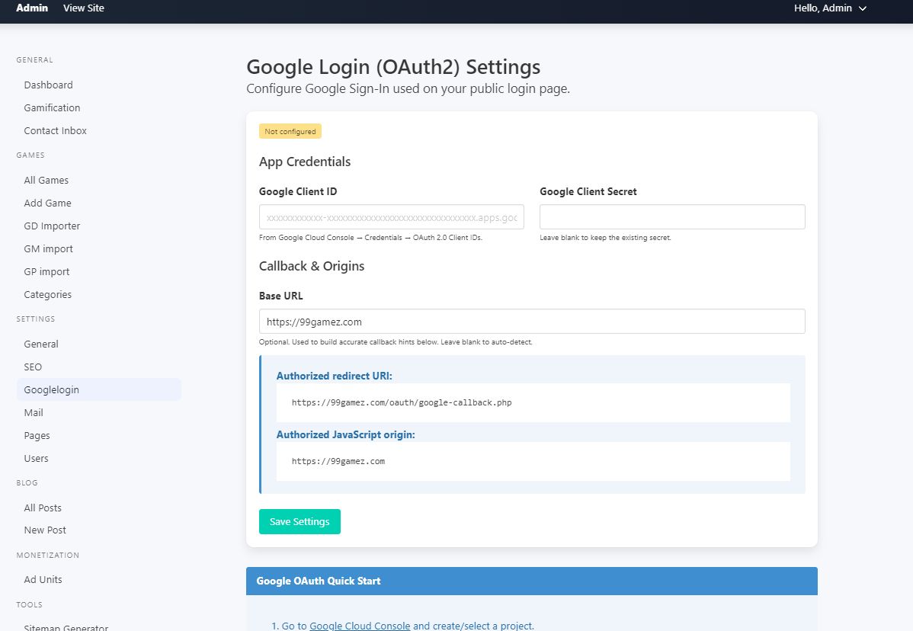
Task: Open Dashboard in the sidebar
Action: pyautogui.click(x=48, y=85)
